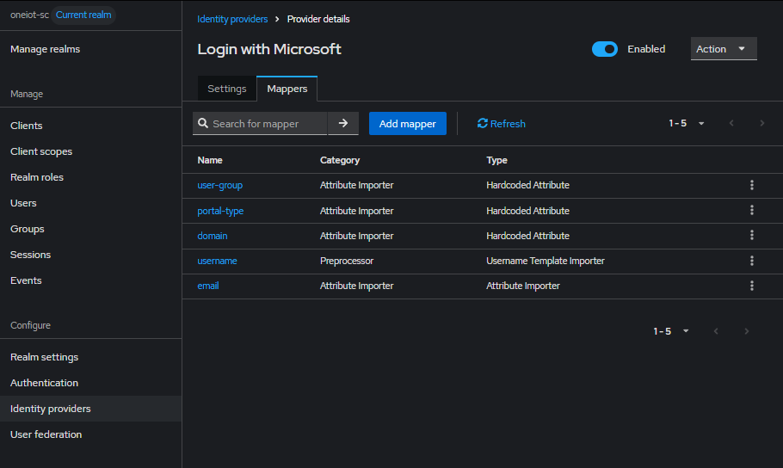Open Events in sidebar
This screenshot has width=783, height=468.
(91, 280)
